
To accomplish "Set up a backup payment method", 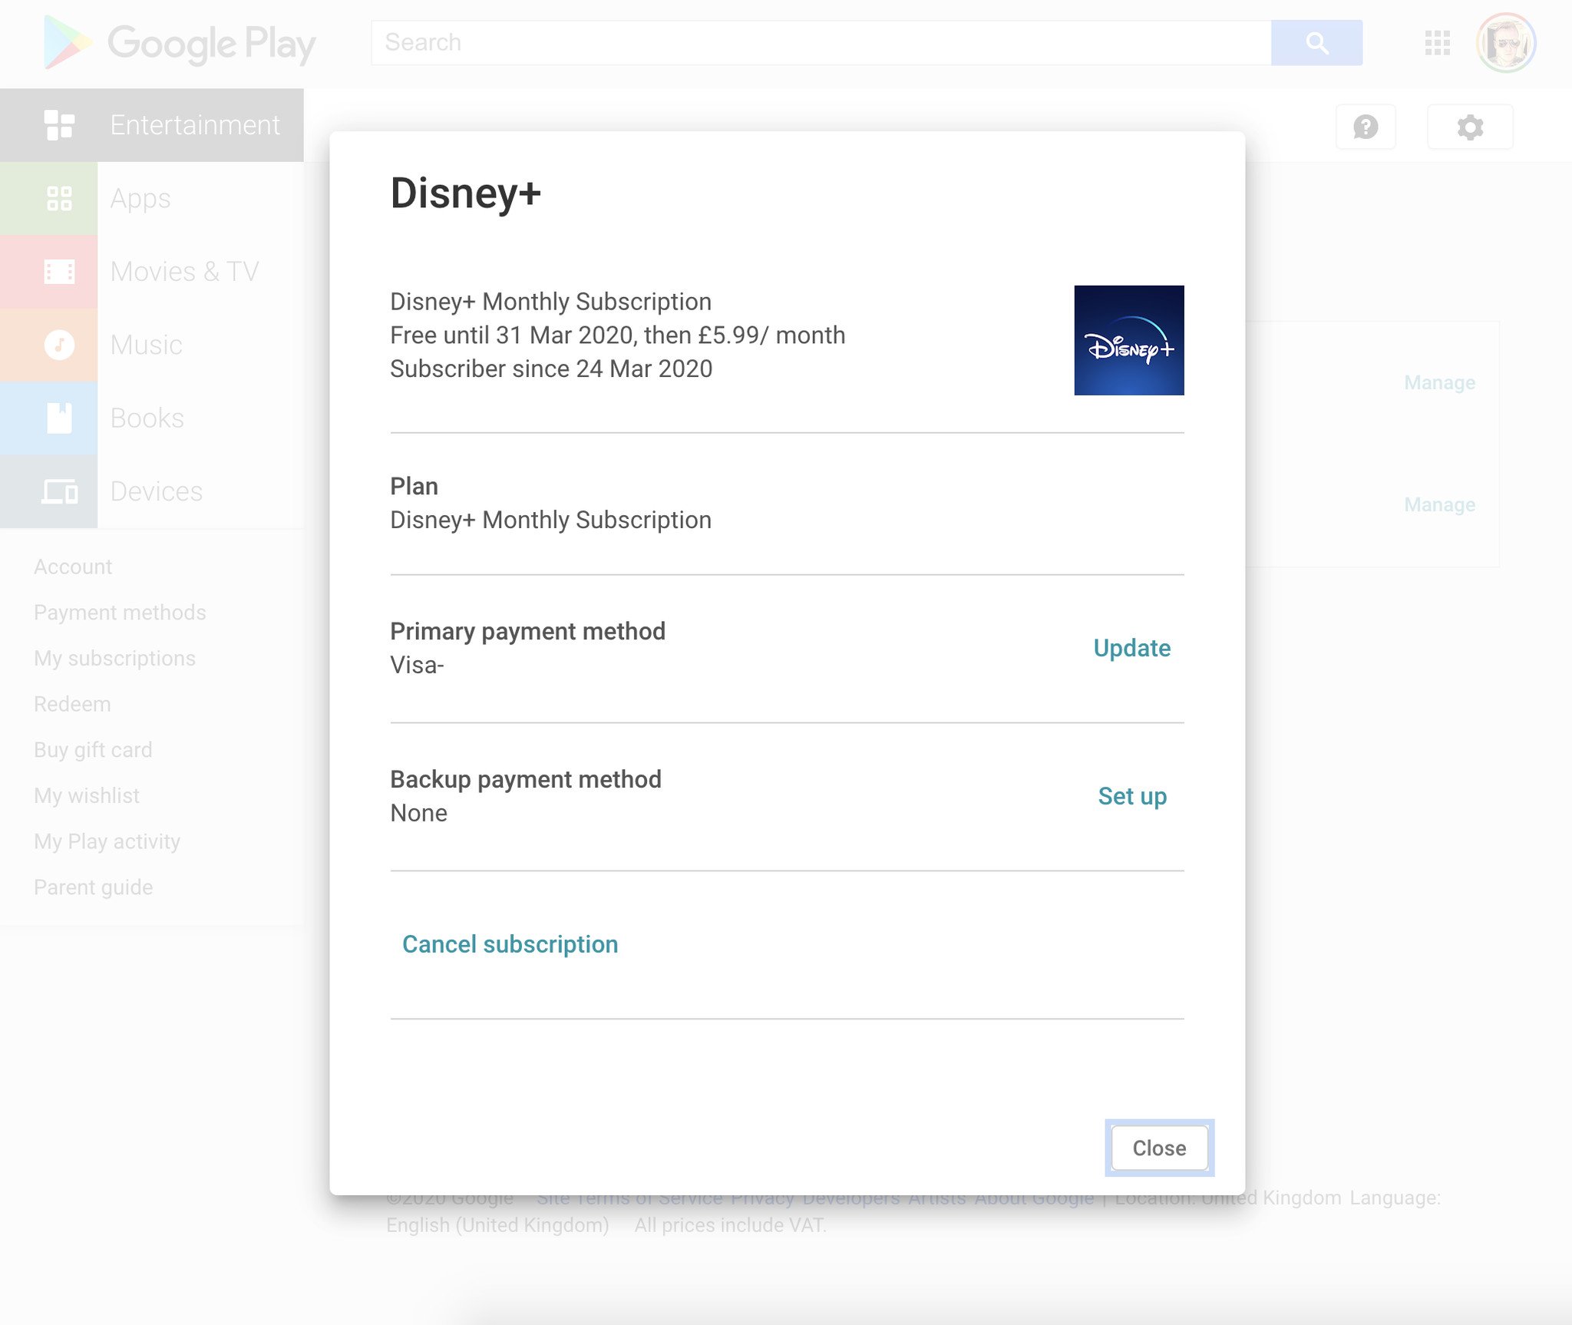I will 1132,796.
